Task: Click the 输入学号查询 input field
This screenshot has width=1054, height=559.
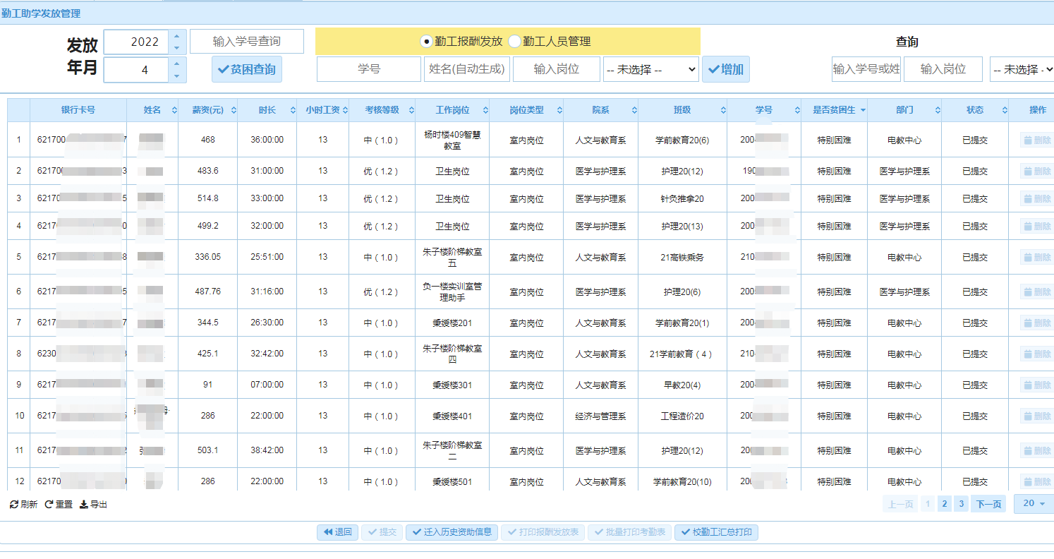Action: coord(246,42)
